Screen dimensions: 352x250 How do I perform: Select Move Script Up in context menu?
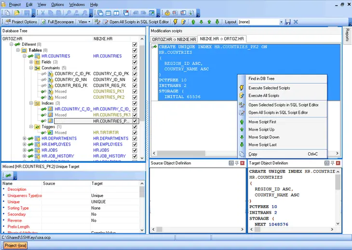[261, 130]
